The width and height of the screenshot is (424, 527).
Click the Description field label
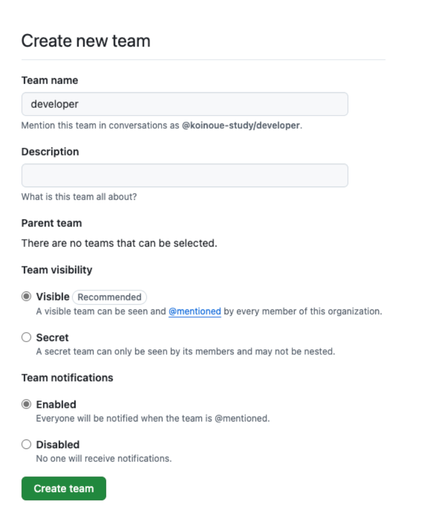coord(50,152)
